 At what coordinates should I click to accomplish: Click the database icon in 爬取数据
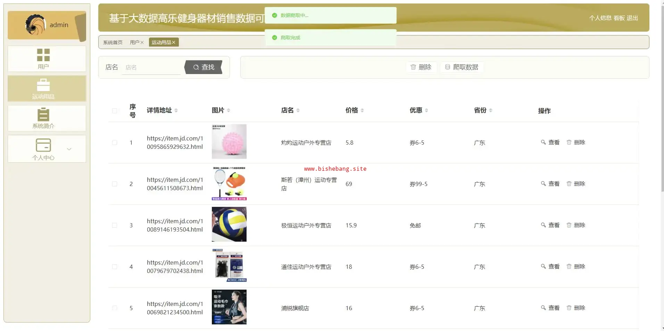coord(448,67)
